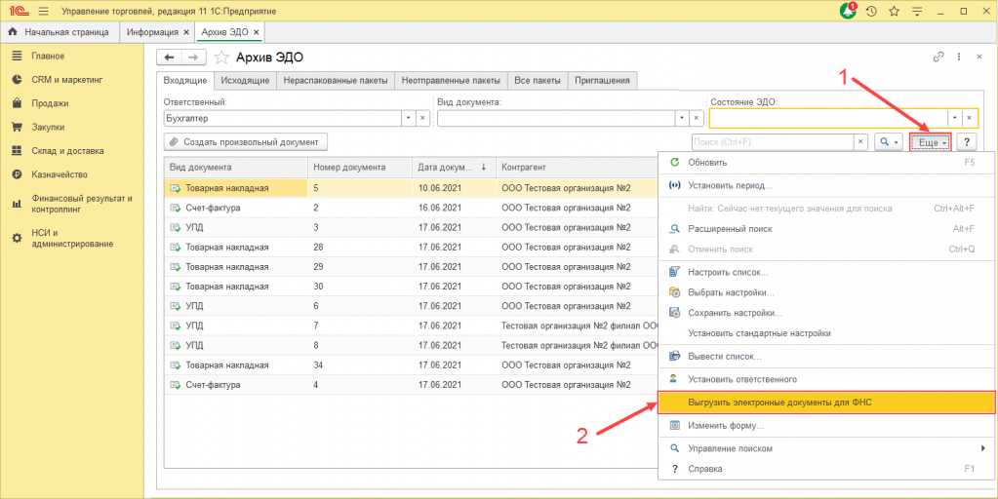Close the Архив ЭДО tab

coord(257,32)
